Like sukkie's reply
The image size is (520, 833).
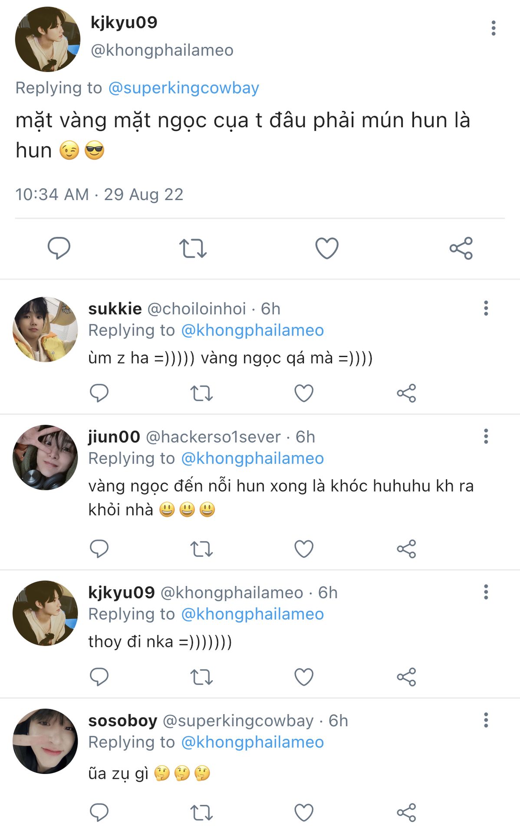tap(304, 394)
